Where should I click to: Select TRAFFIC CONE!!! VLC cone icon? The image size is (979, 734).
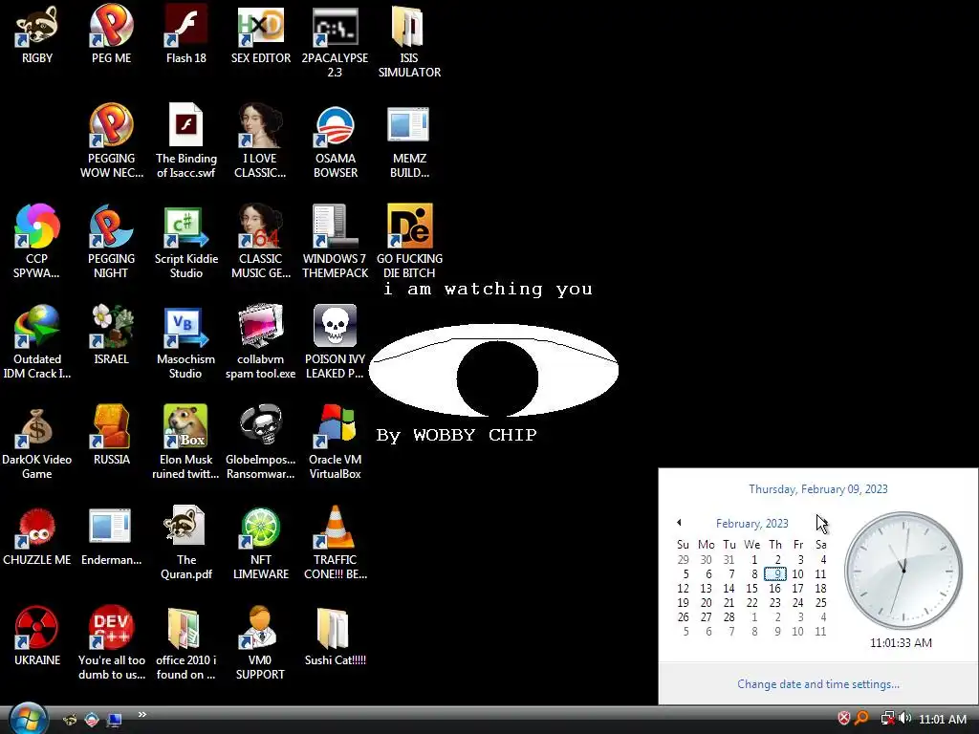[x=335, y=543]
